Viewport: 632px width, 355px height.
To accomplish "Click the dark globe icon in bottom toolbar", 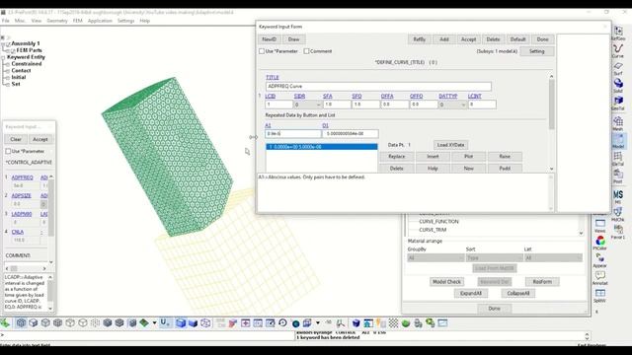I will pos(295,323).
